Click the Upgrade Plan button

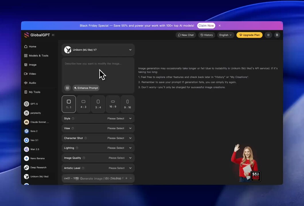[250, 35]
